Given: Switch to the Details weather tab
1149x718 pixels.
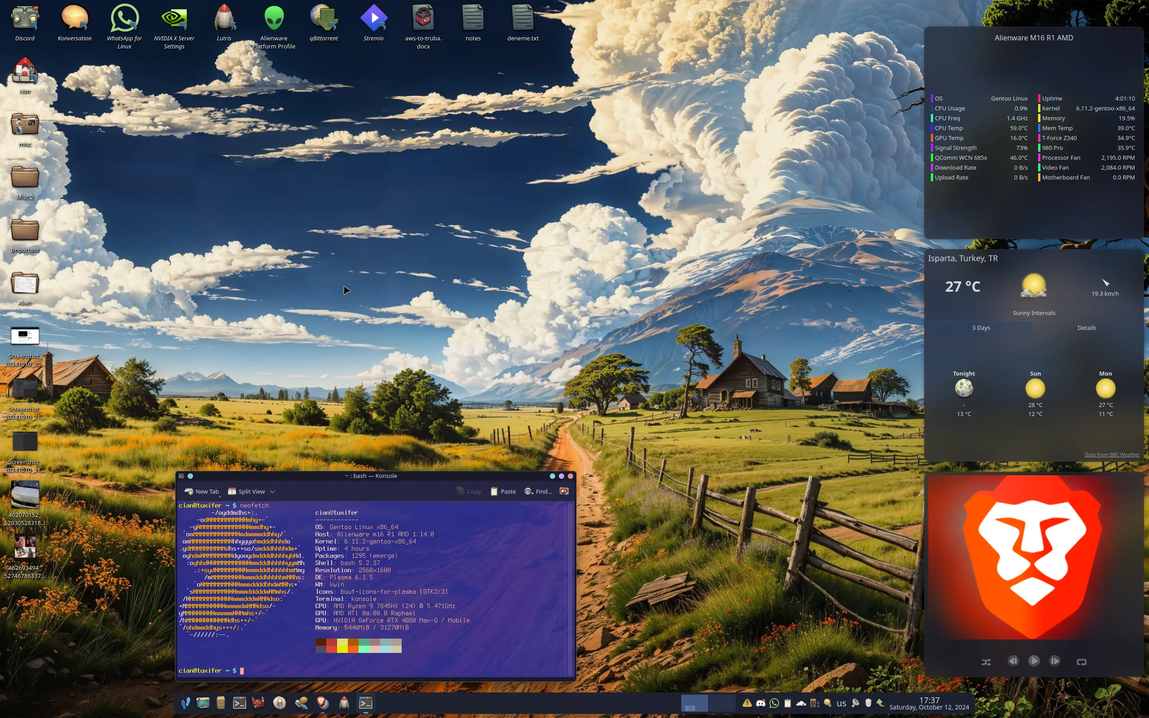Looking at the screenshot, I should 1087,328.
